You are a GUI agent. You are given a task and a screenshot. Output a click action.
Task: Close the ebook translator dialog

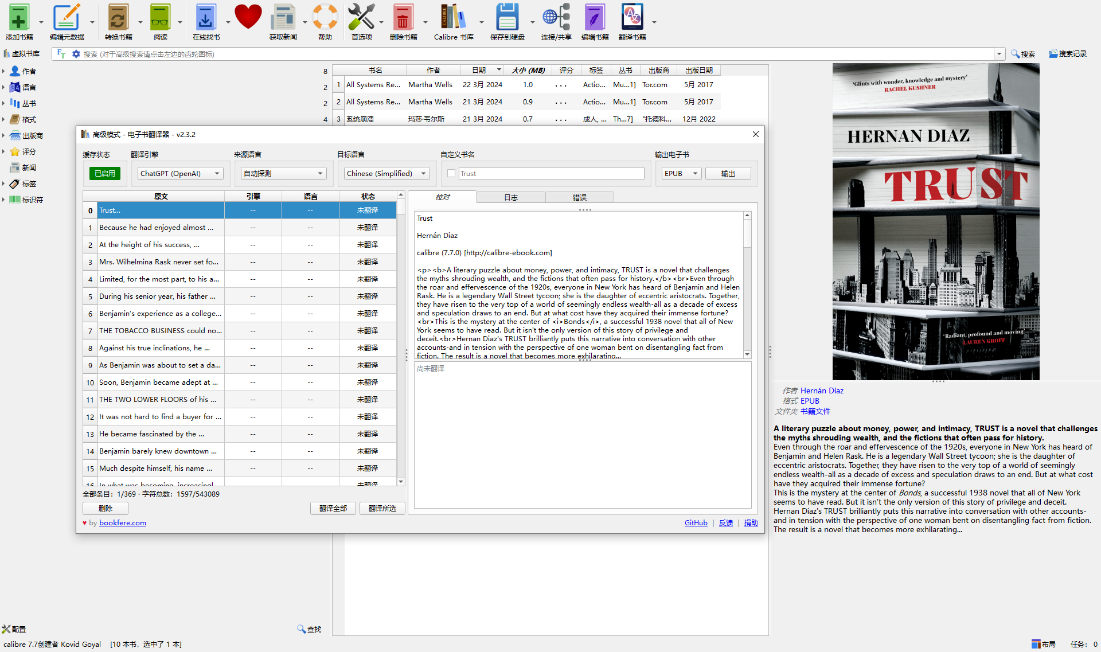[x=755, y=134]
